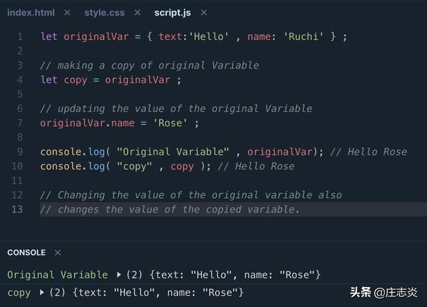The width and height of the screenshot is (427, 307).
Task: Click line number 7 in the gutter
Action: 20,123
